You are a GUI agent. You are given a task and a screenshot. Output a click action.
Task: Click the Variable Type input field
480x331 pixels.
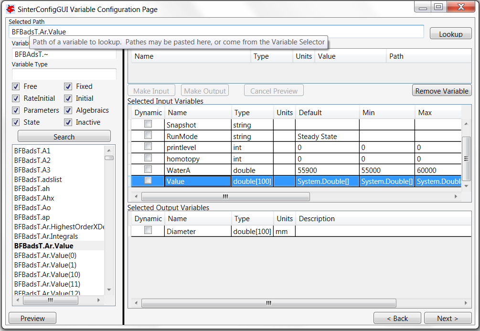pyautogui.click(x=64, y=74)
